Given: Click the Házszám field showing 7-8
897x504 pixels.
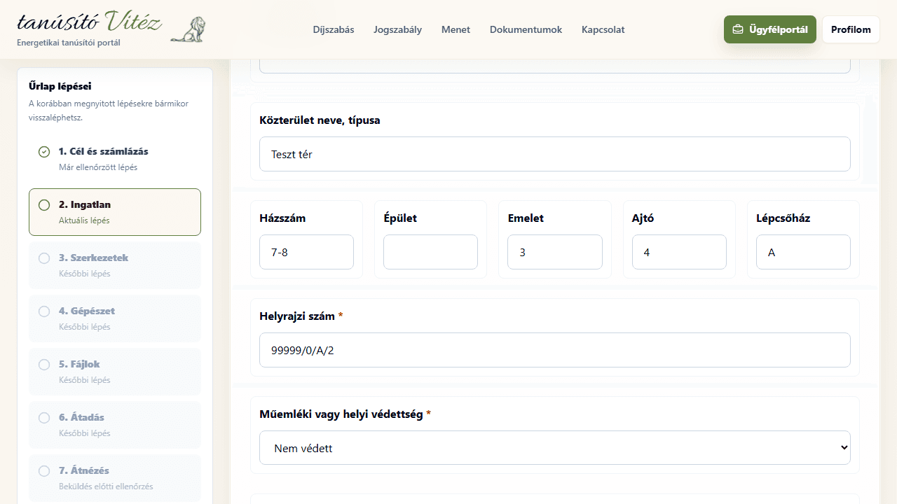Looking at the screenshot, I should (306, 252).
